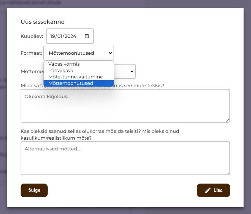Click the Kuupäev label
251x214 pixels.
[32, 36]
